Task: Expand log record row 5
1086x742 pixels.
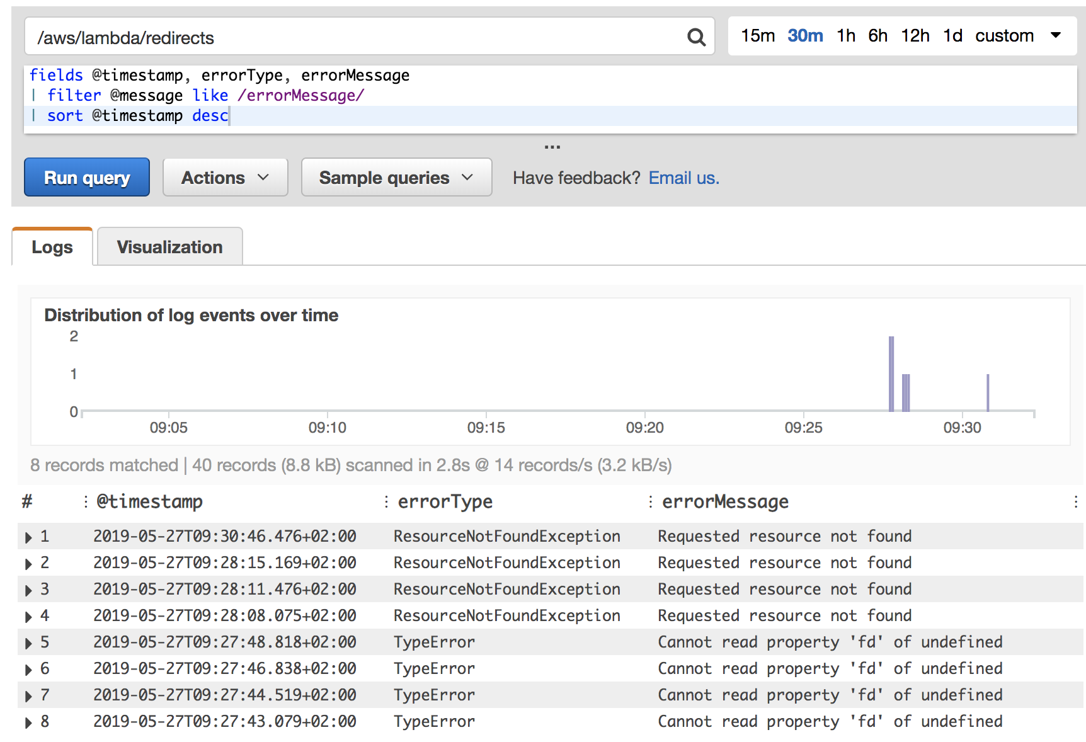Action: point(28,643)
